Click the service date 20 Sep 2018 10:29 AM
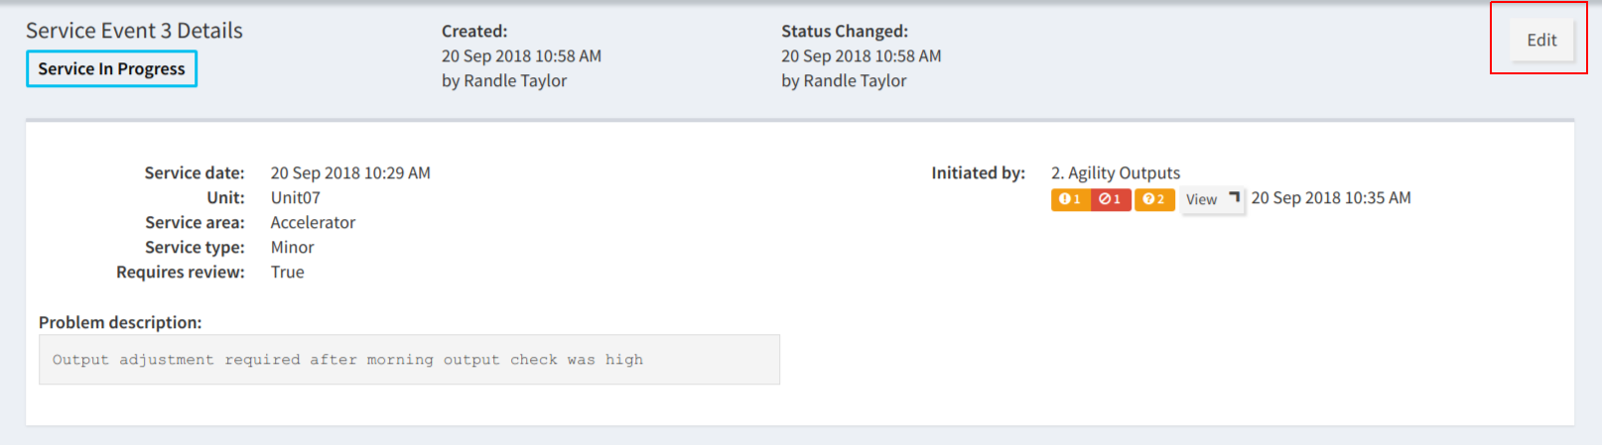 point(350,172)
